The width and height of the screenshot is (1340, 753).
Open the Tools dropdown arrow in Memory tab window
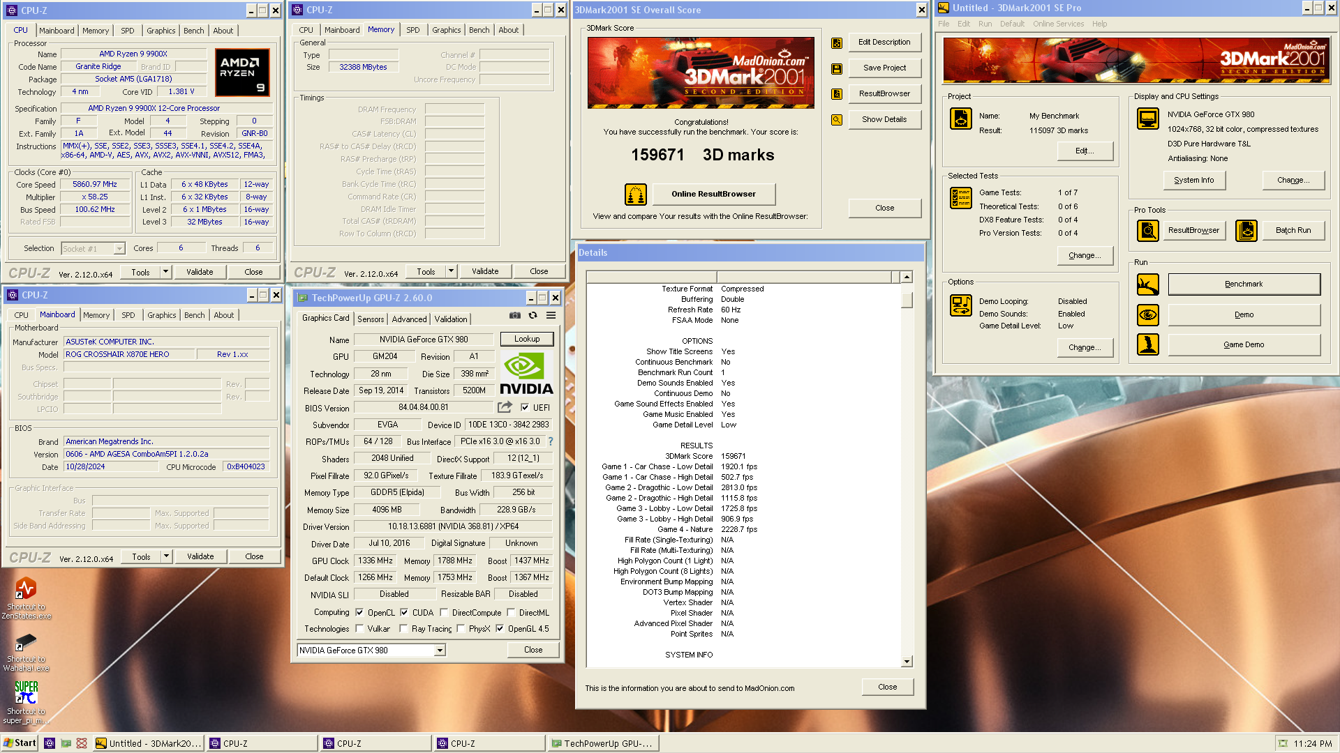[451, 271]
